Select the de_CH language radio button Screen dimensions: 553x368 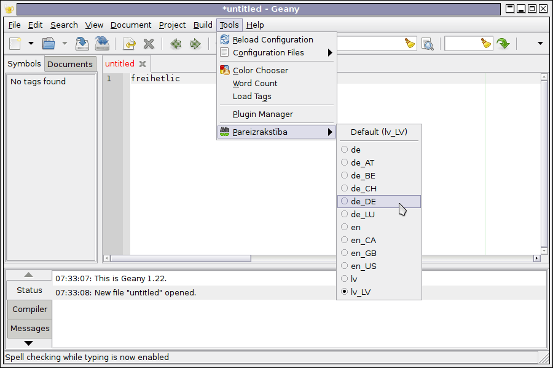[x=344, y=188]
